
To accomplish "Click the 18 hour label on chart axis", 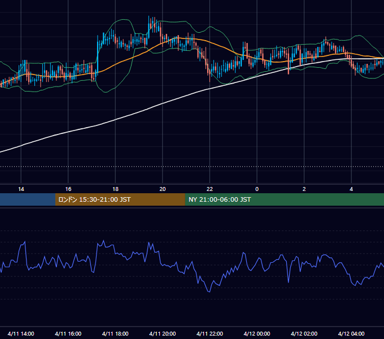I will (x=115, y=189).
